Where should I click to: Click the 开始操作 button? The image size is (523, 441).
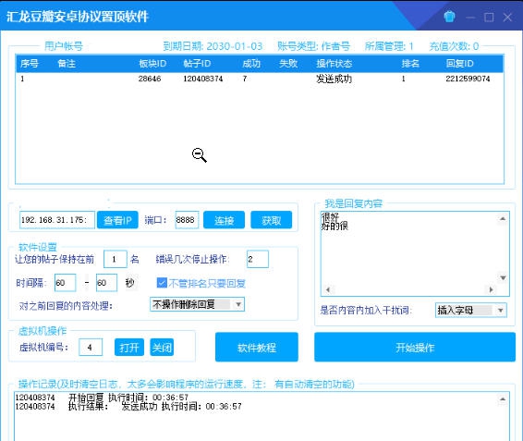point(415,348)
